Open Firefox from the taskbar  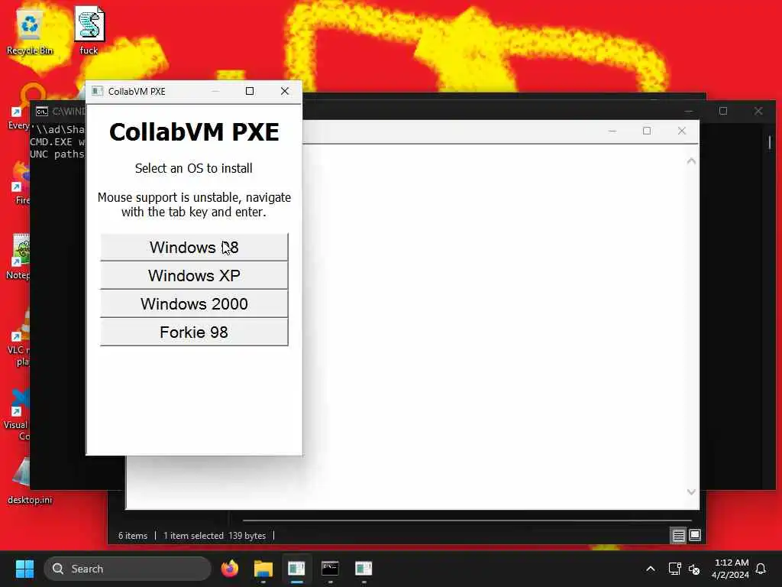click(x=229, y=569)
